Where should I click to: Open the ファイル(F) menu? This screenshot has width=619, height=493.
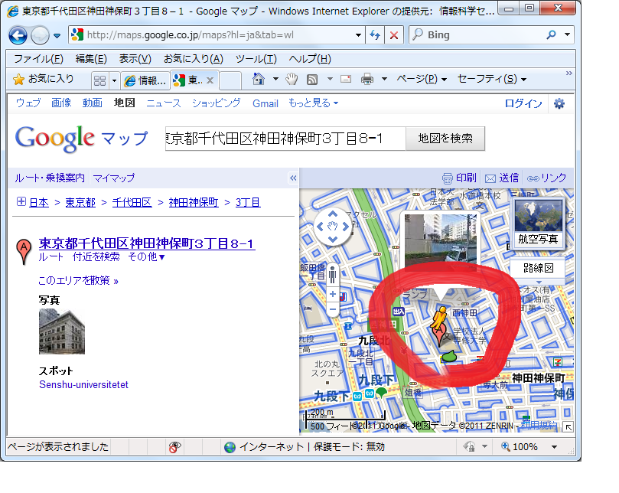tap(39, 59)
